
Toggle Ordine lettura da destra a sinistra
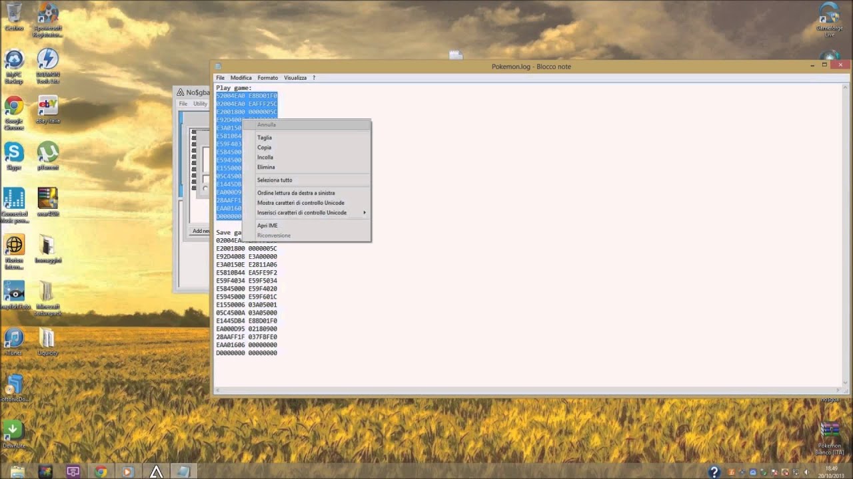click(306, 193)
